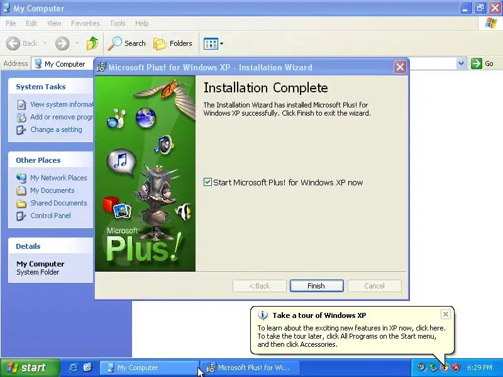Viewport: 503px width, 377px height.
Task: Click the Installation Wizard title bar icon
Action: tap(101, 67)
